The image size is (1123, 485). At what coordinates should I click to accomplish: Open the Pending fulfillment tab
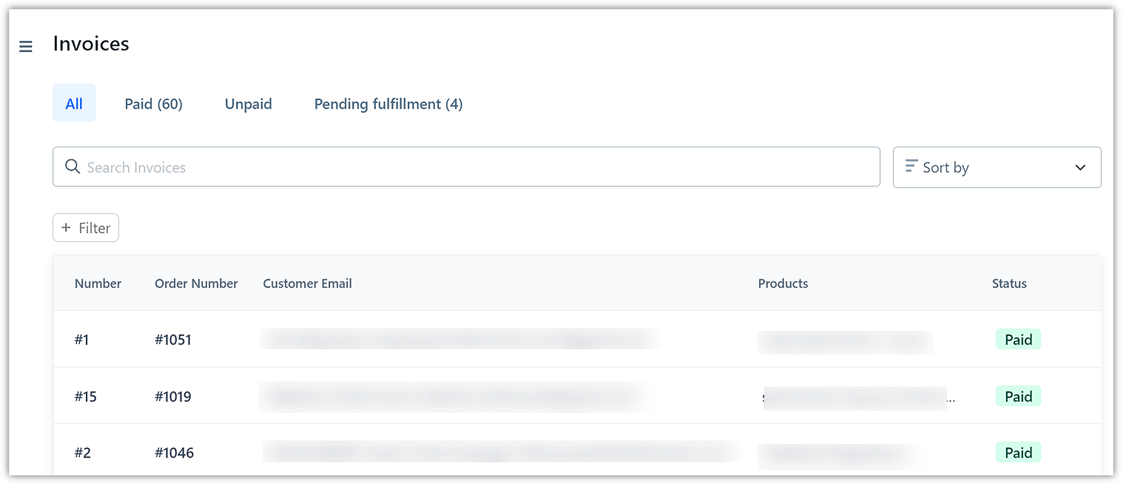[388, 104]
